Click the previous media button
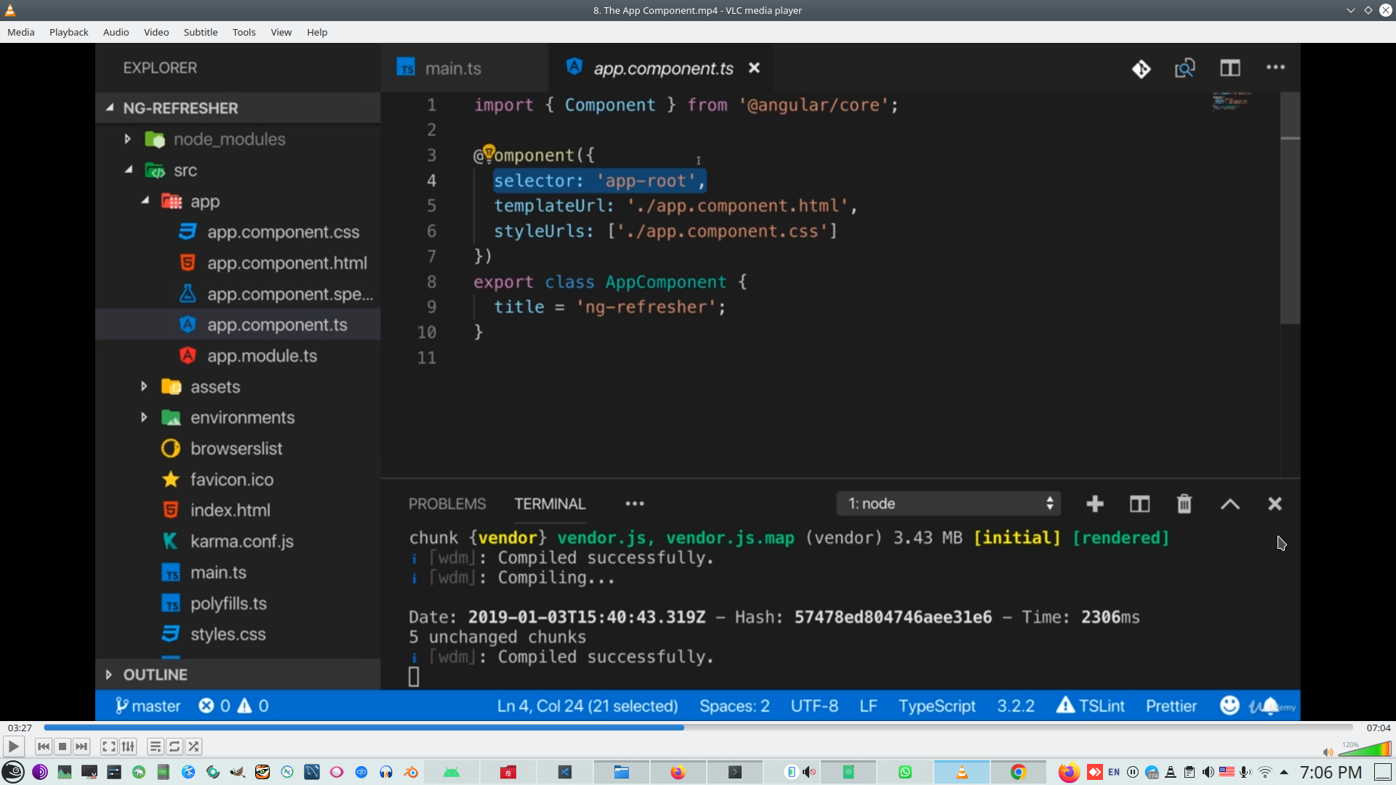Viewport: 1396px width, 785px height. tap(44, 746)
